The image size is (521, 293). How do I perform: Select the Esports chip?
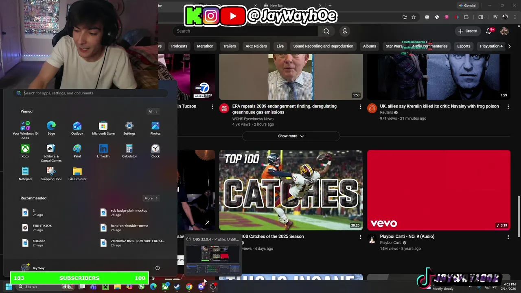coord(464,46)
